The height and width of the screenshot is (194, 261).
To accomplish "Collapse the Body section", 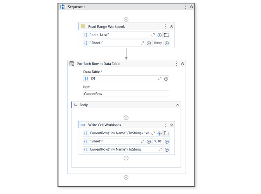I will [177, 105].
